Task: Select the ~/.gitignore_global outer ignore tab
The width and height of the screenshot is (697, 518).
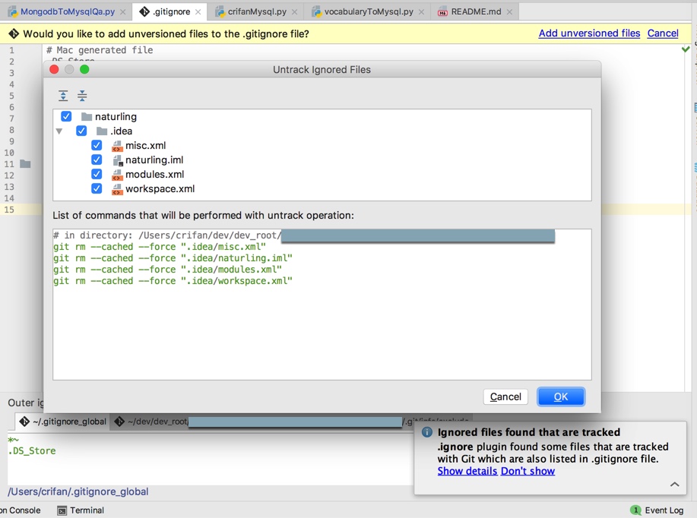Action: pos(62,421)
